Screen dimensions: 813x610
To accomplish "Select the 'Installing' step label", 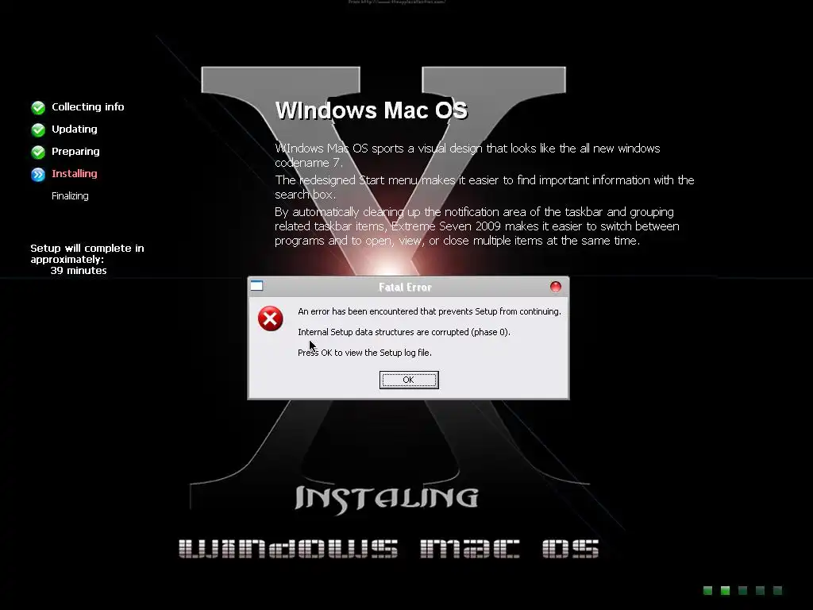I will coord(74,174).
